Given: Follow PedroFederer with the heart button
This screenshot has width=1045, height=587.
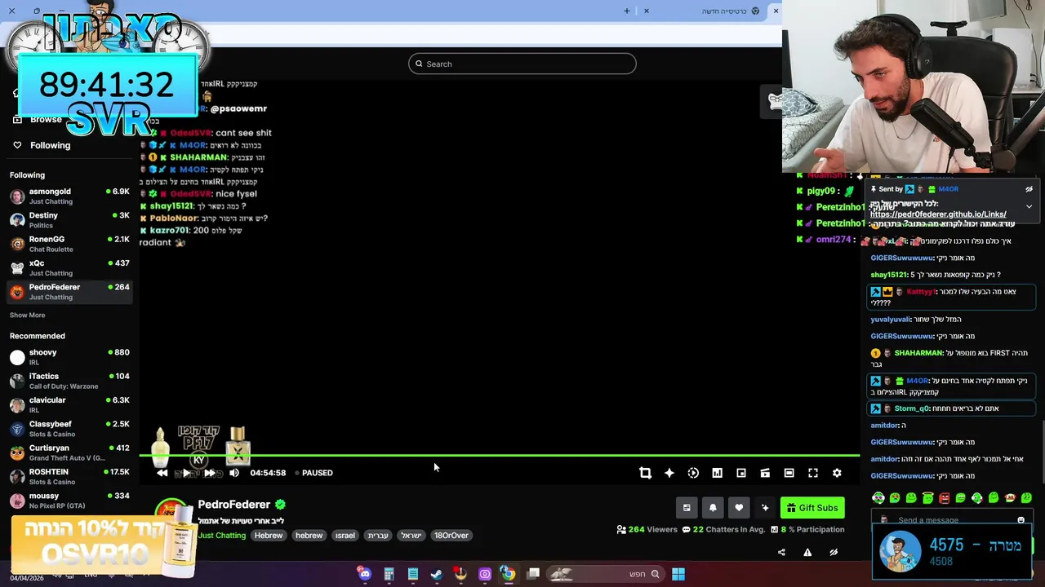Looking at the screenshot, I should 739,508.
